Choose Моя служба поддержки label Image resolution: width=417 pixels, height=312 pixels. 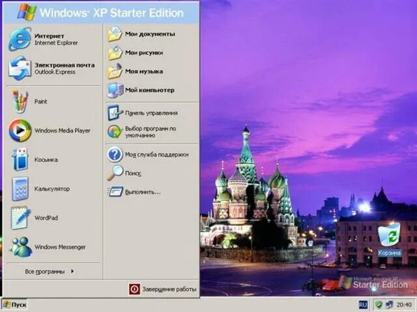point(156,155)
